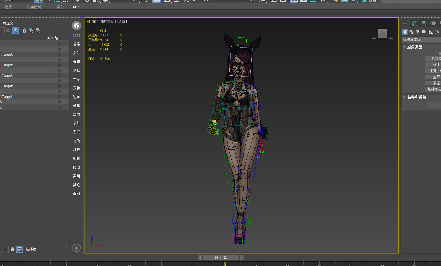This screenshot has height=266, width=441.
Task: Switch to the 对象绘制 ribbon tab
Action: pos(34,7)
